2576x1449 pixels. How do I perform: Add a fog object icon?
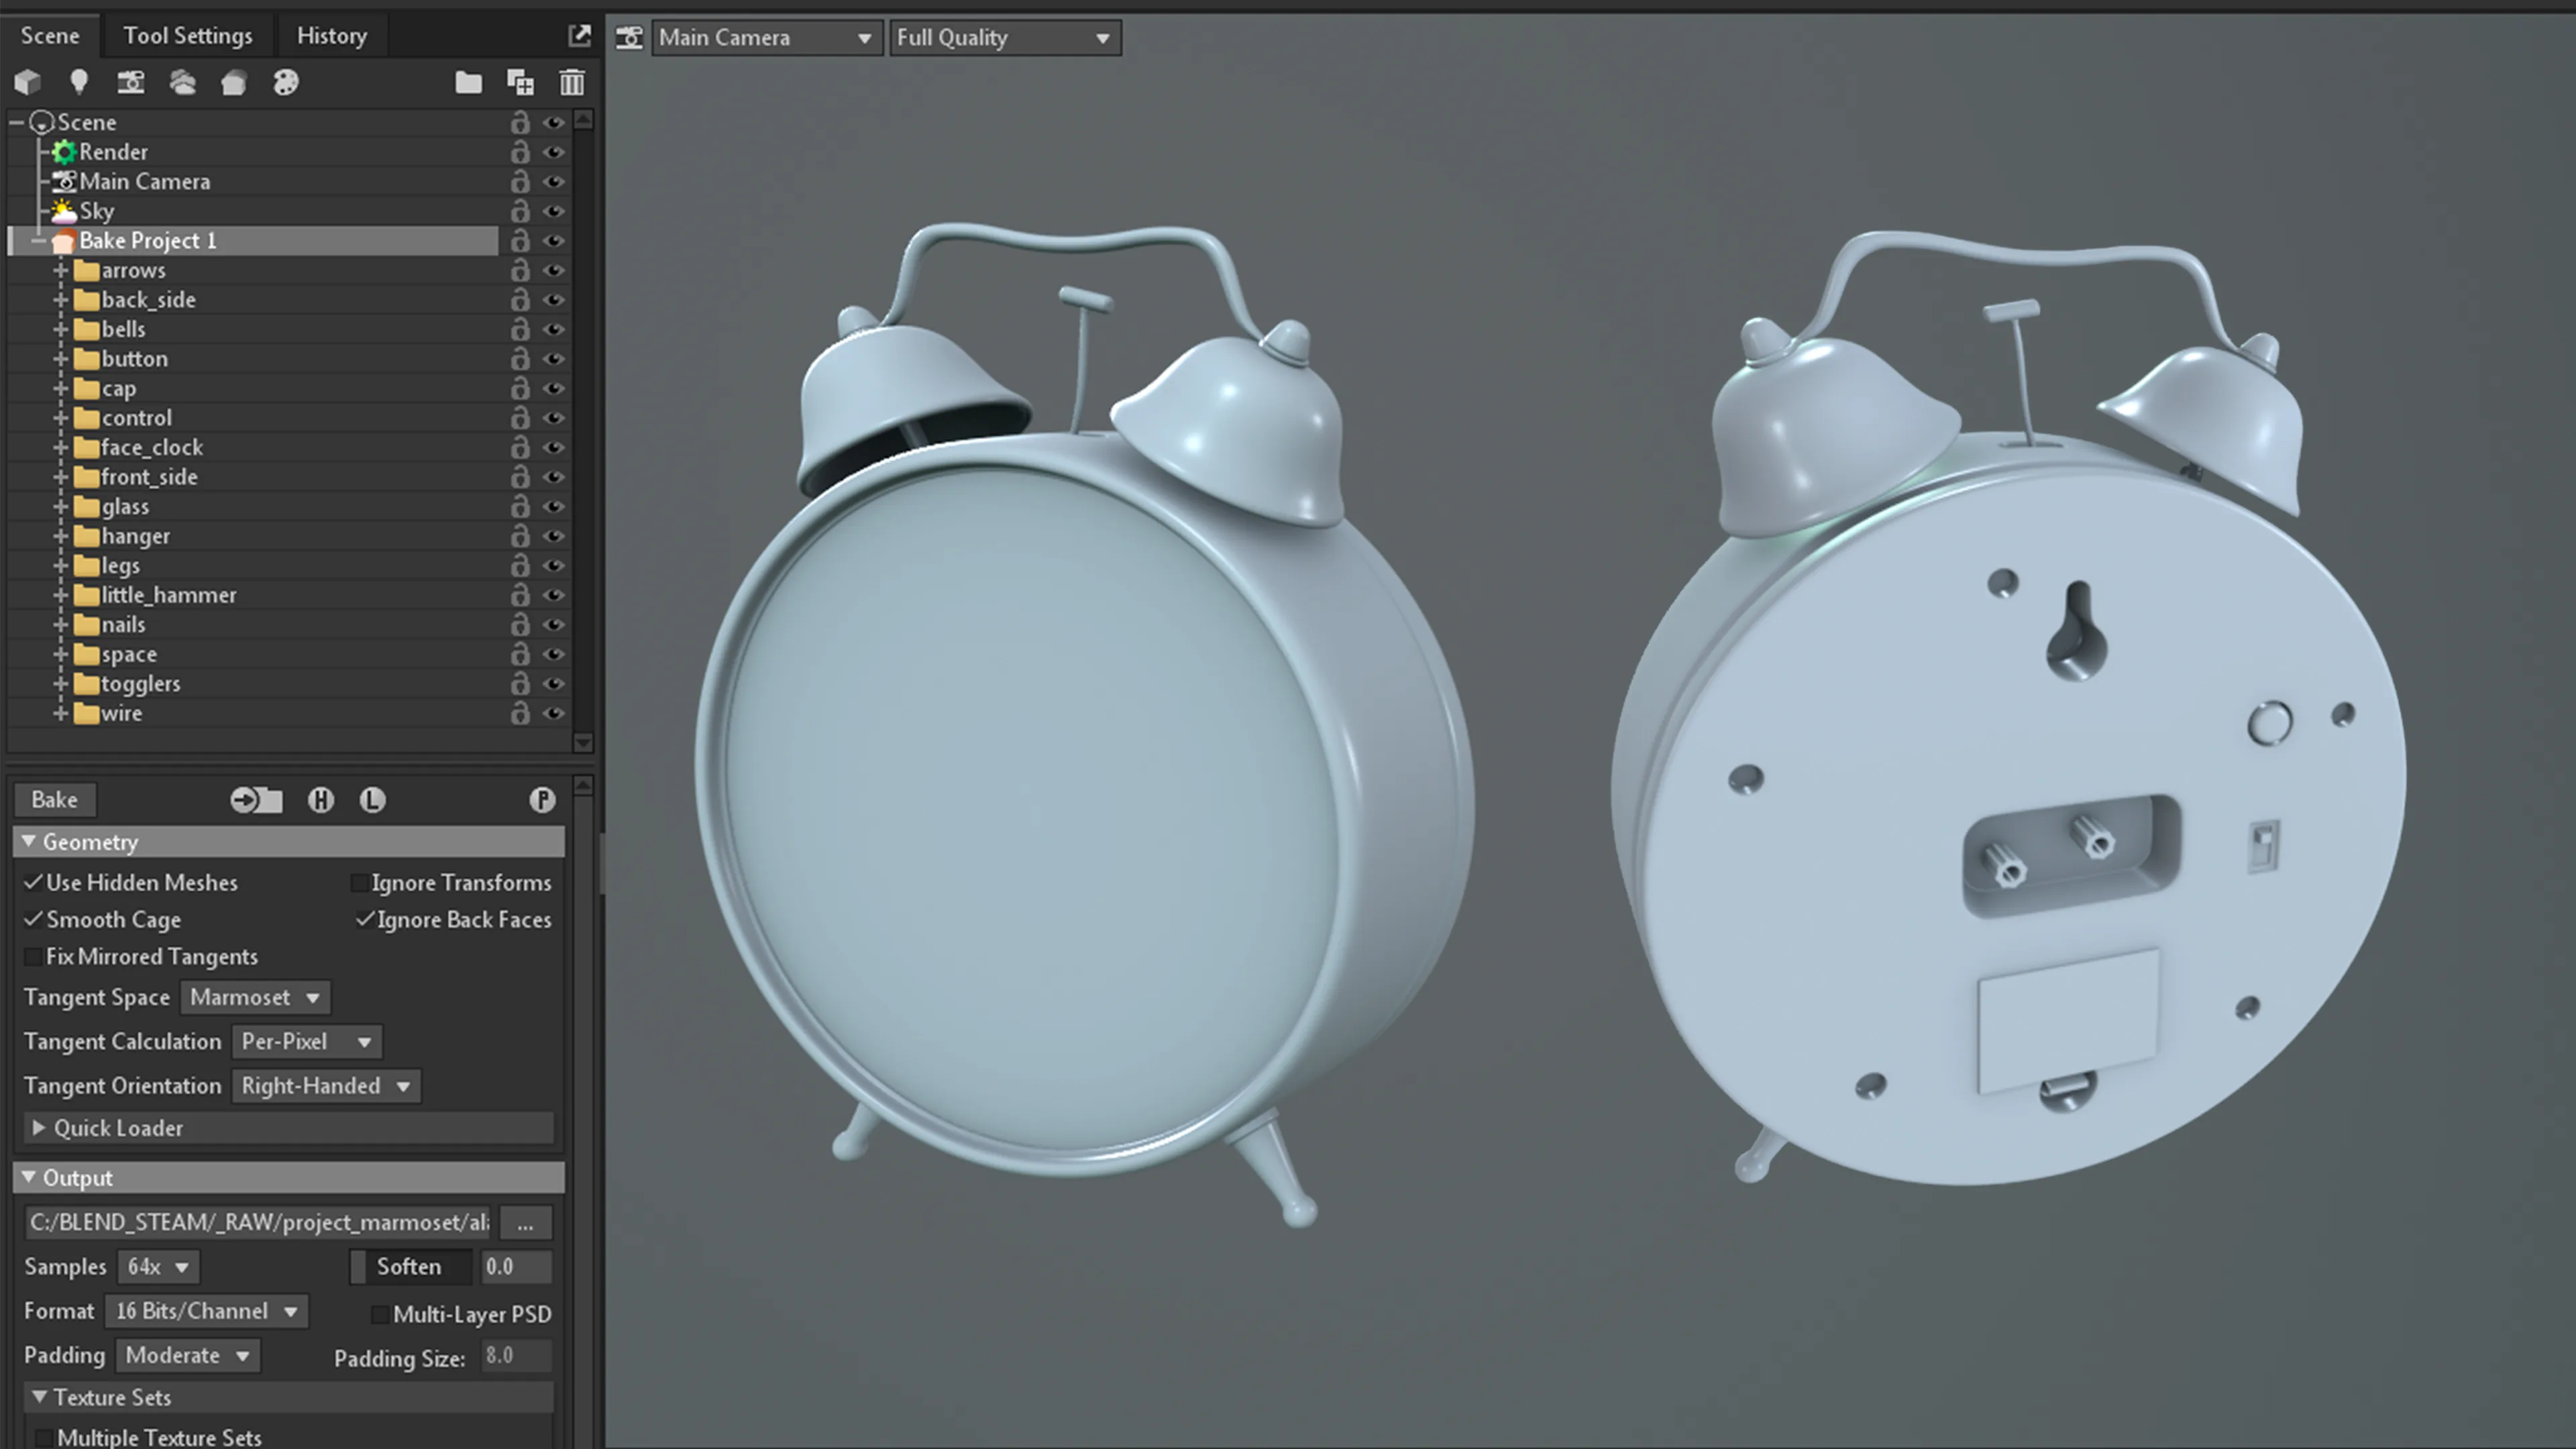[x=182, y=82]
